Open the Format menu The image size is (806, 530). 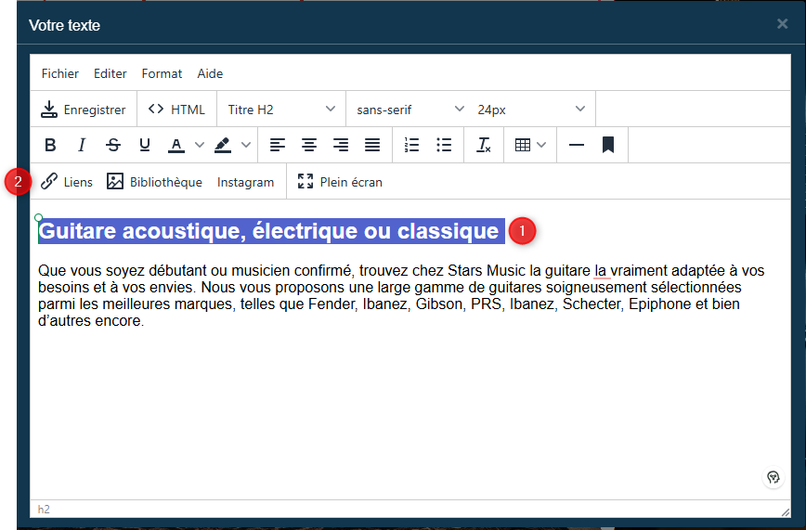click(x=162, y=73)
